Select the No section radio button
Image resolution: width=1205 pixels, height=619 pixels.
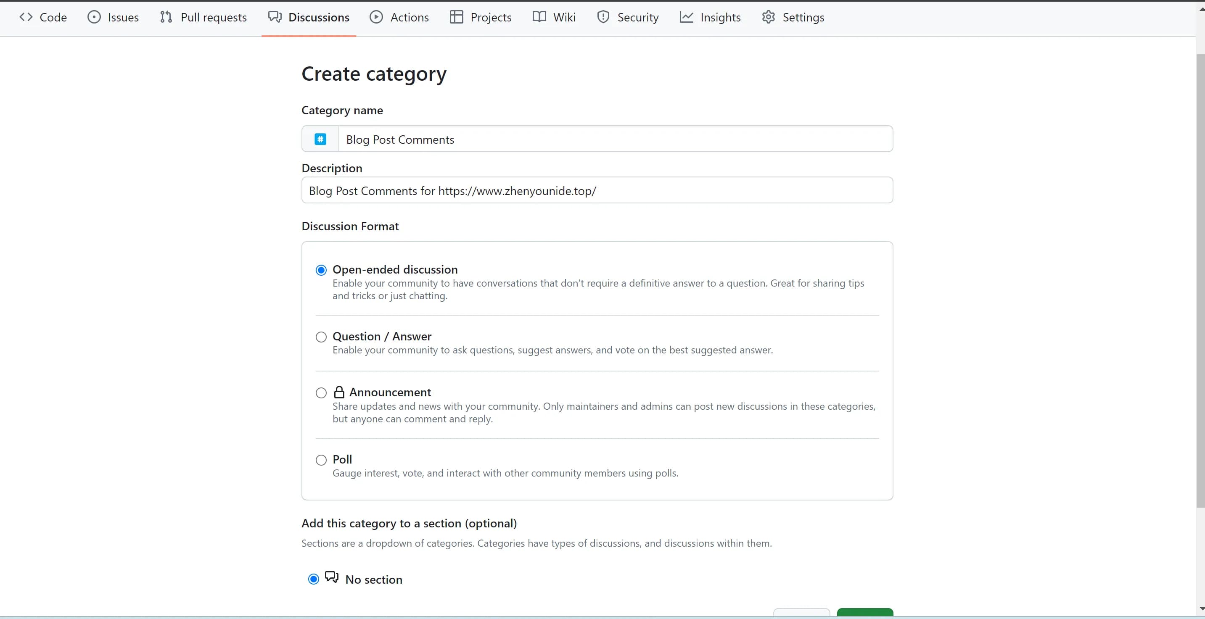[x=313, y=579]
